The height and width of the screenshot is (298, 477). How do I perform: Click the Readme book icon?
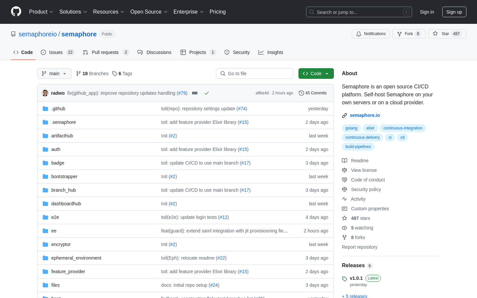(344, 161)
